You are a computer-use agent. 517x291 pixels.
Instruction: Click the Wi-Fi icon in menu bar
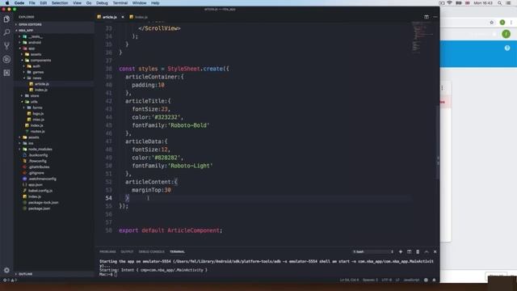click(x=449, y=3)
